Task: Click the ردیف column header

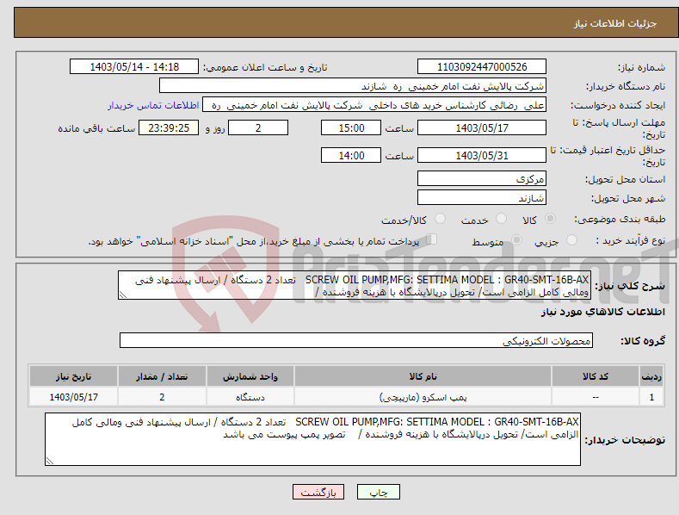Action: pyautogui.click(x=651, y=376)
